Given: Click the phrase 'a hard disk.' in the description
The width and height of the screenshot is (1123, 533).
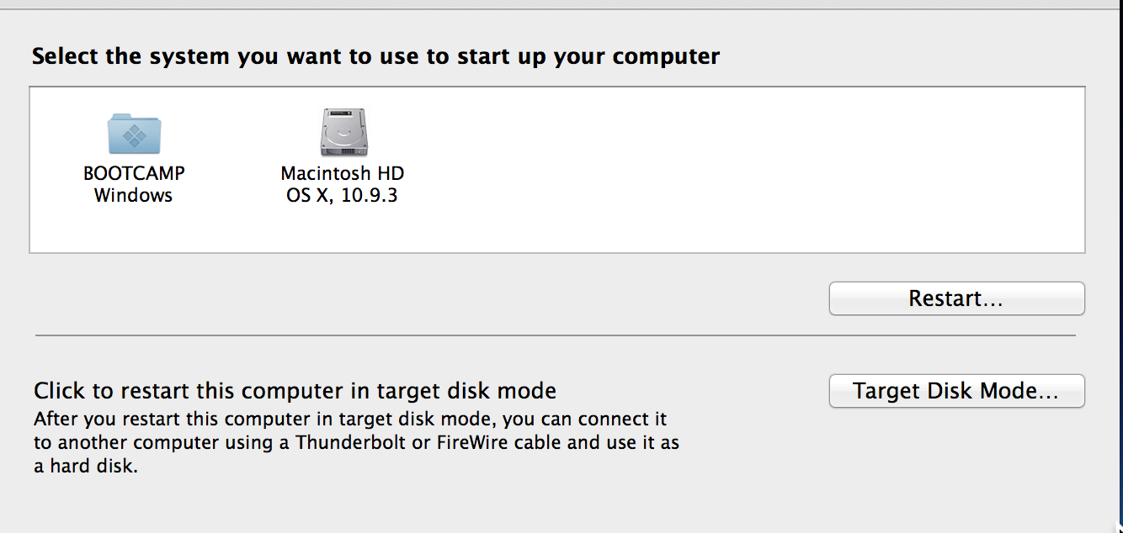Looking at the screenshot, I should pos(84,466).
